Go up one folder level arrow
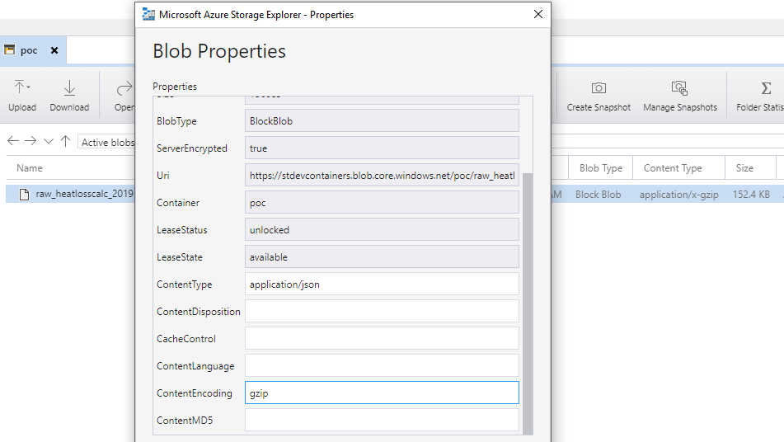Viewport: 784px width, 442px height. (65, 141)
